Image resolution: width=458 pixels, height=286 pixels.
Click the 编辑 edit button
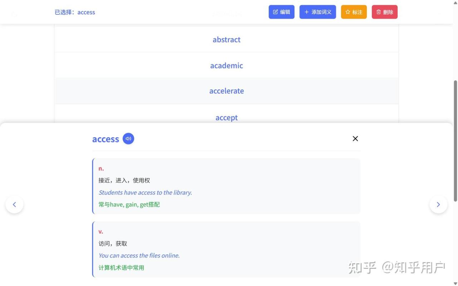coord(281,12)
